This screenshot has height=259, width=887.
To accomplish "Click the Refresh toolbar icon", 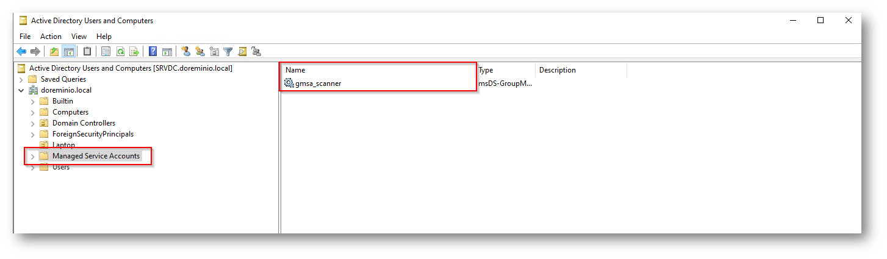I will (120, 52).
